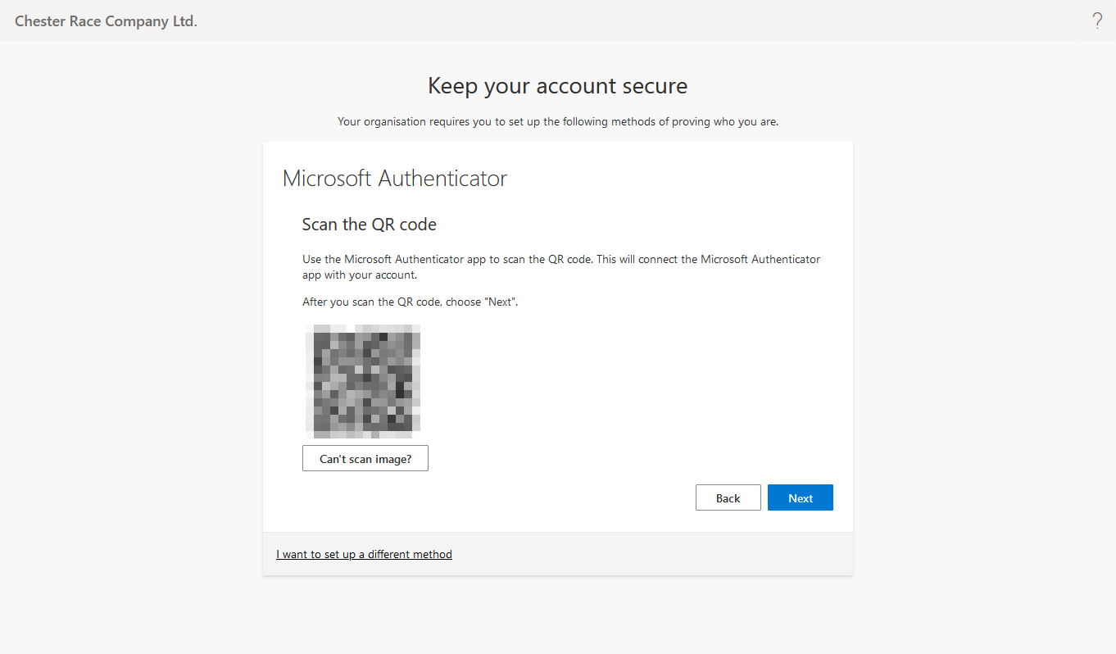
Task: Click the "After you scan the QR code" line
Action: coord(411,302)
